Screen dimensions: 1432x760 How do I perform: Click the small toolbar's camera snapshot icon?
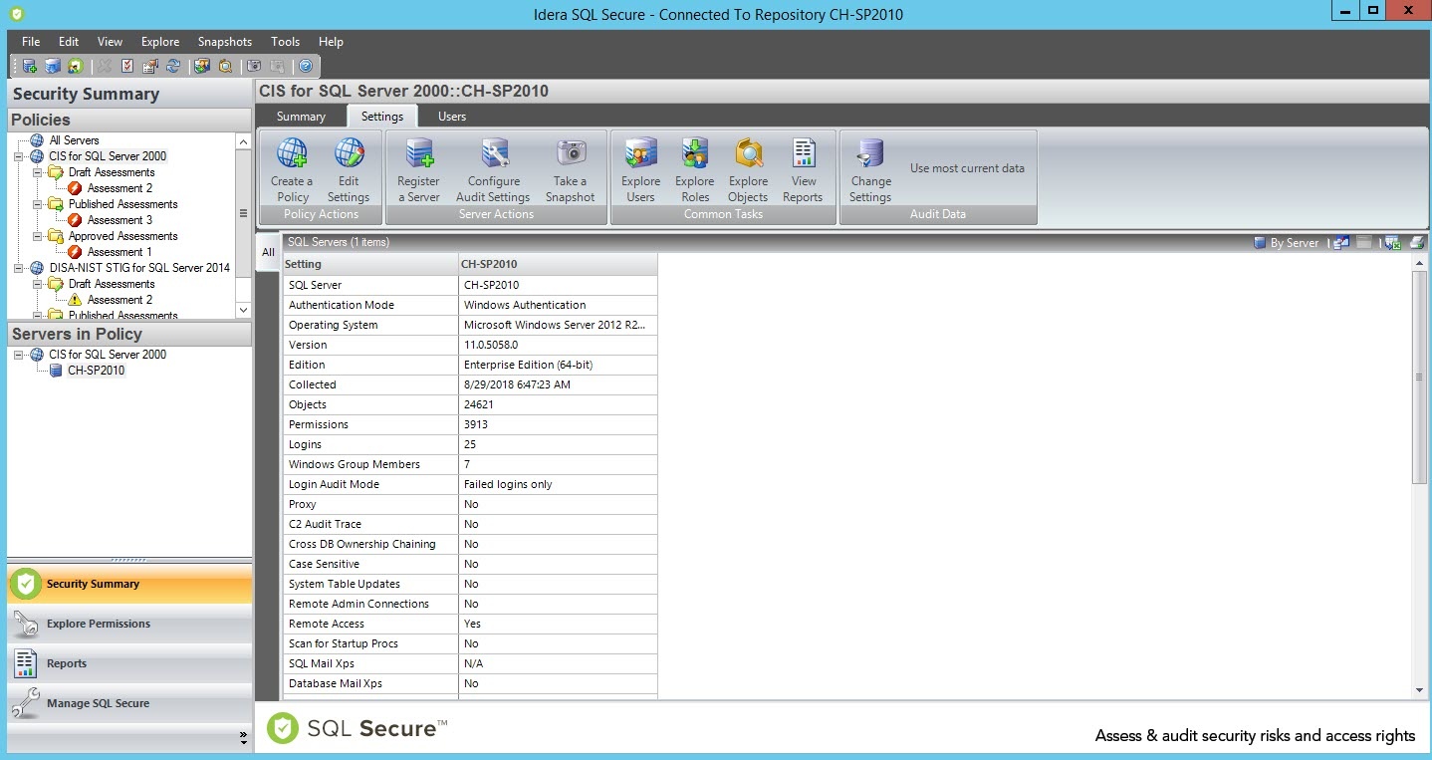pyautogui.click(x=254, y=66)
